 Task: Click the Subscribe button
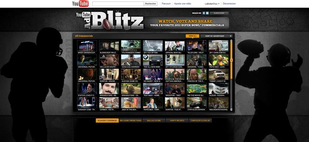point(219,13)
